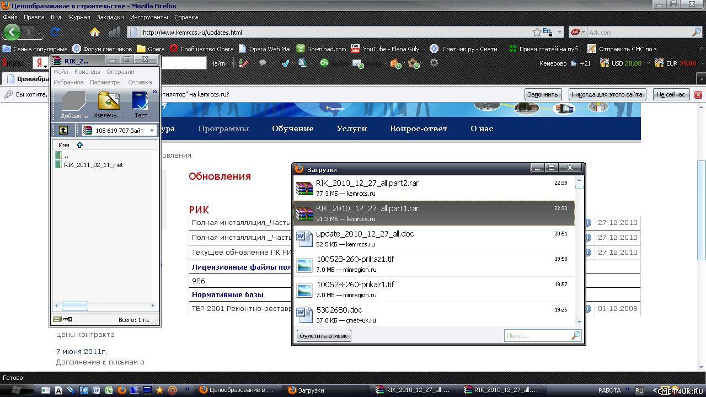Open Операции menu in WinRAR
706x397 pixels.
coord(120,72)
